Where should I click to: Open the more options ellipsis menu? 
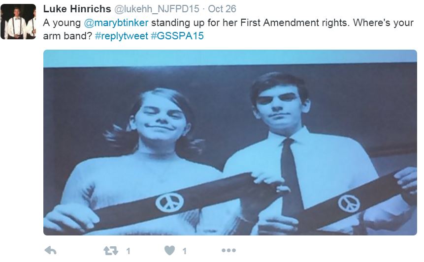[228, 251]
